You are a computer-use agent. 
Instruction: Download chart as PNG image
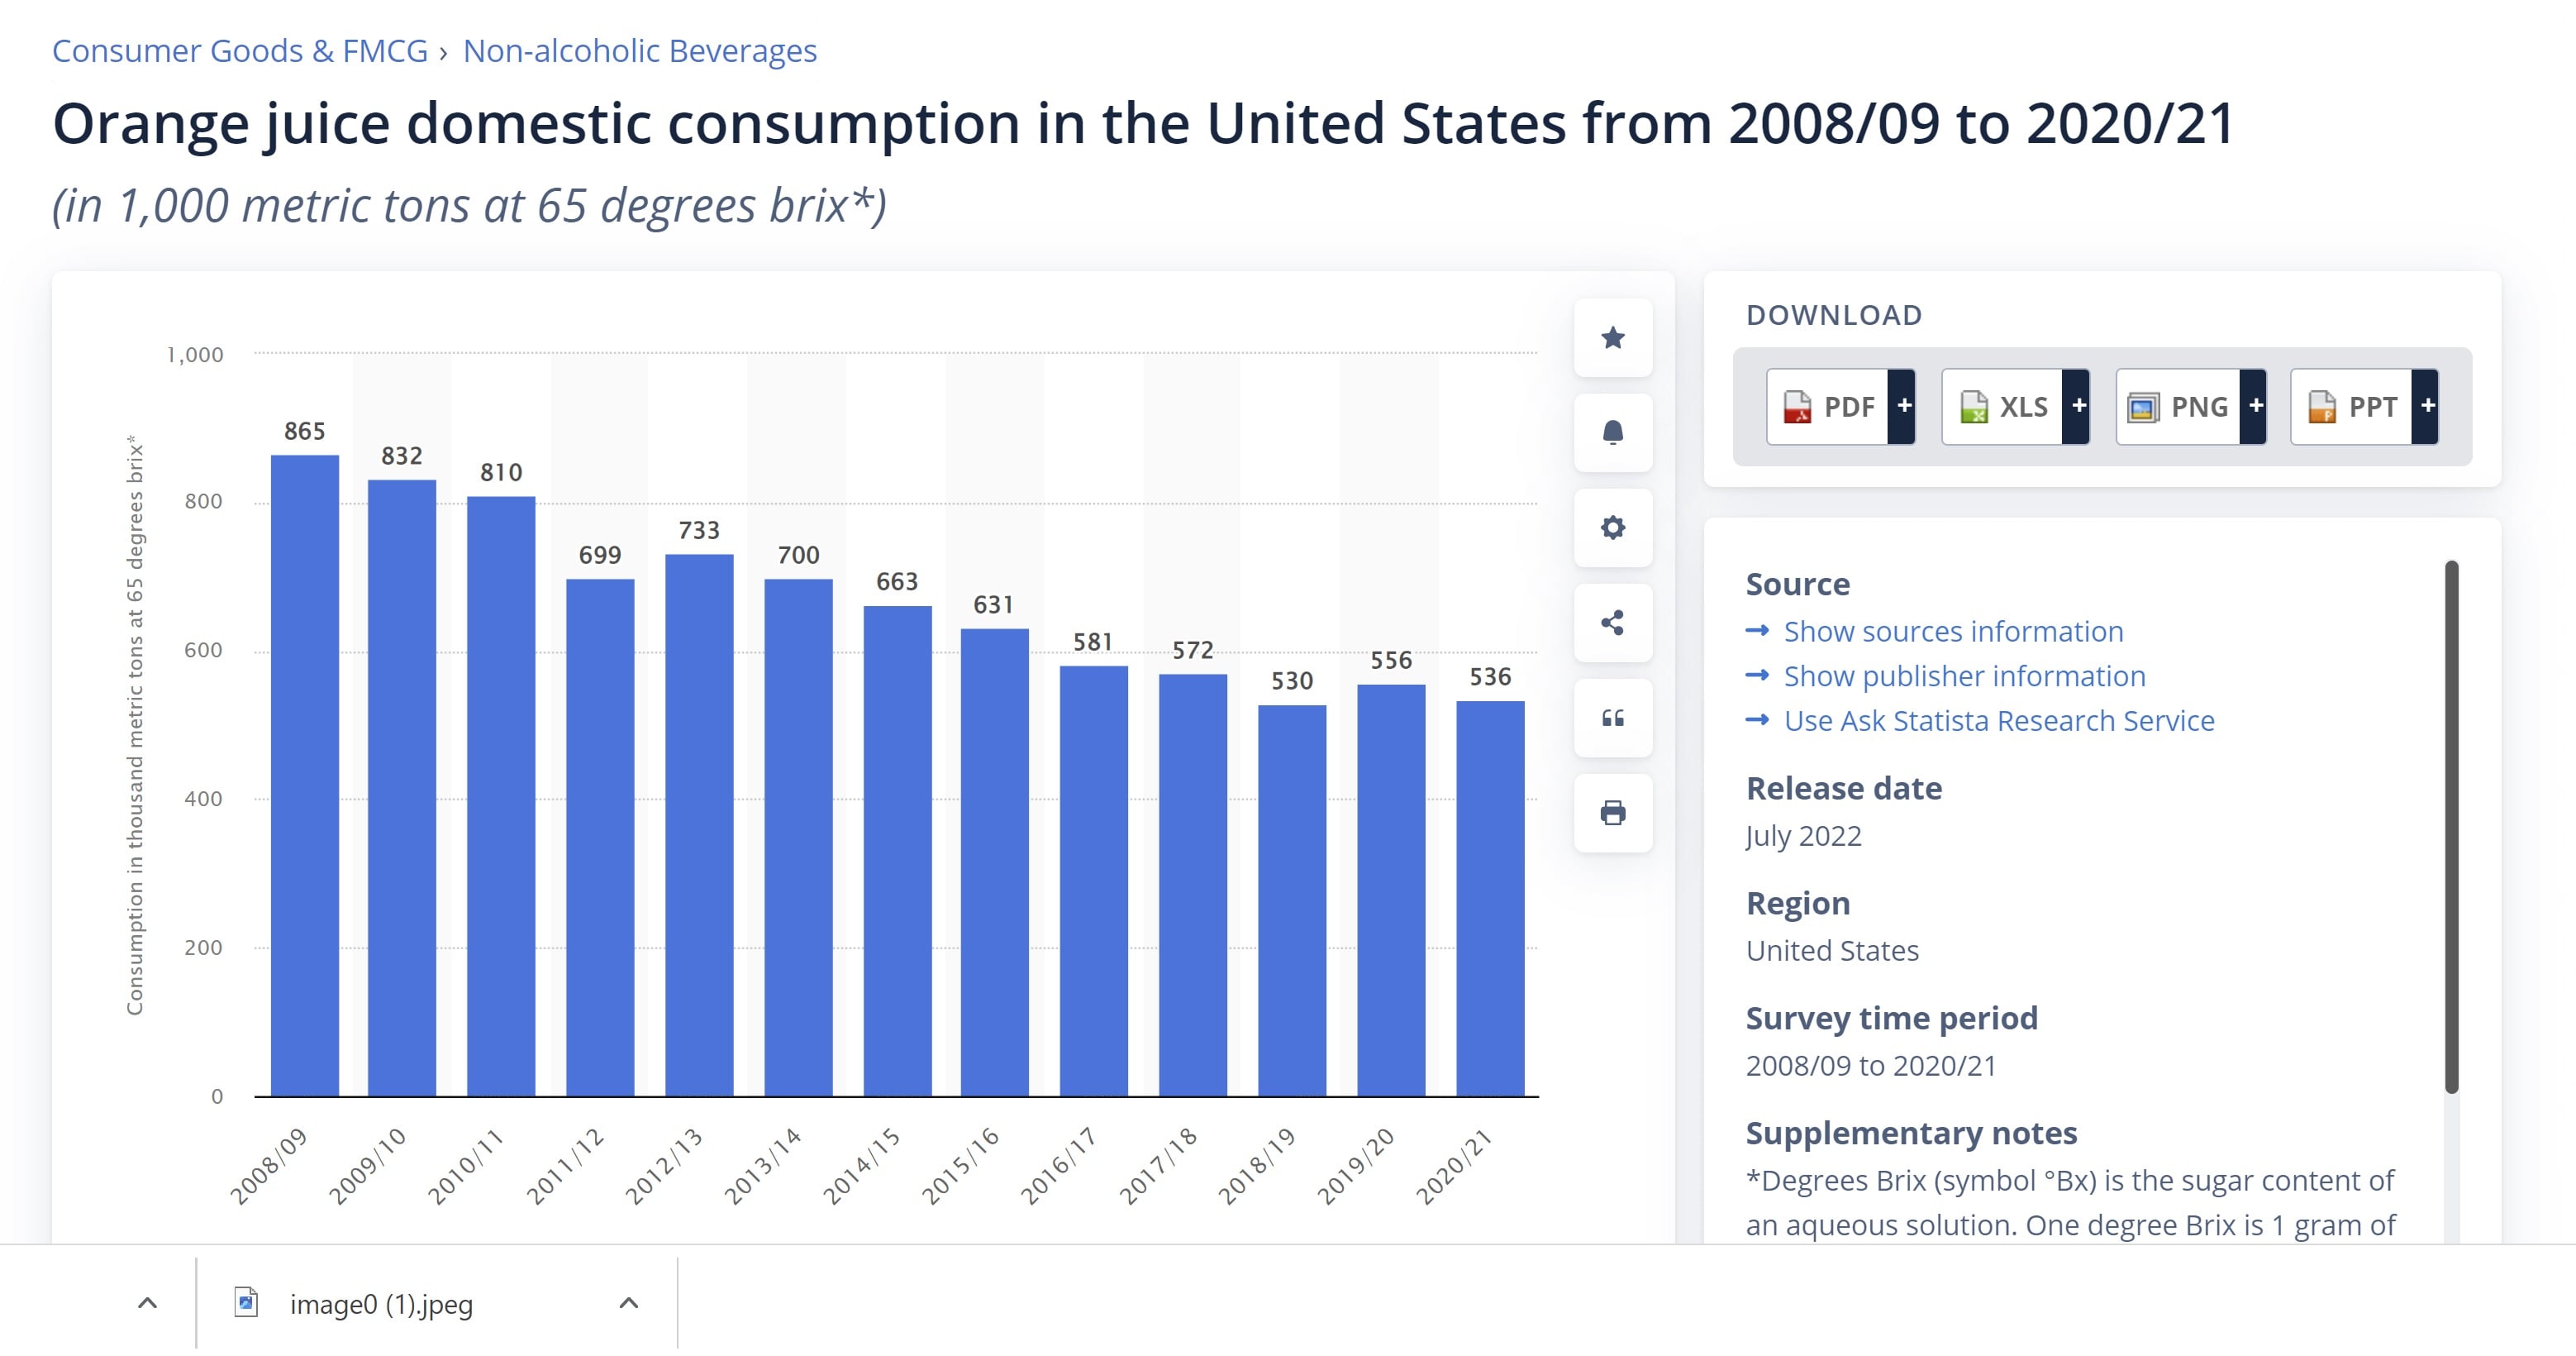click(x=2178, y=406)
